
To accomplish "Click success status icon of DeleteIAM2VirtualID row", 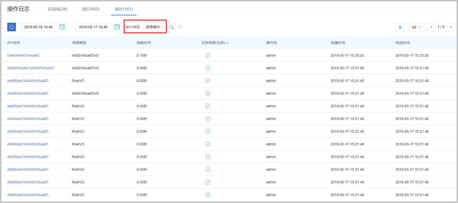I will coord(207,55).
